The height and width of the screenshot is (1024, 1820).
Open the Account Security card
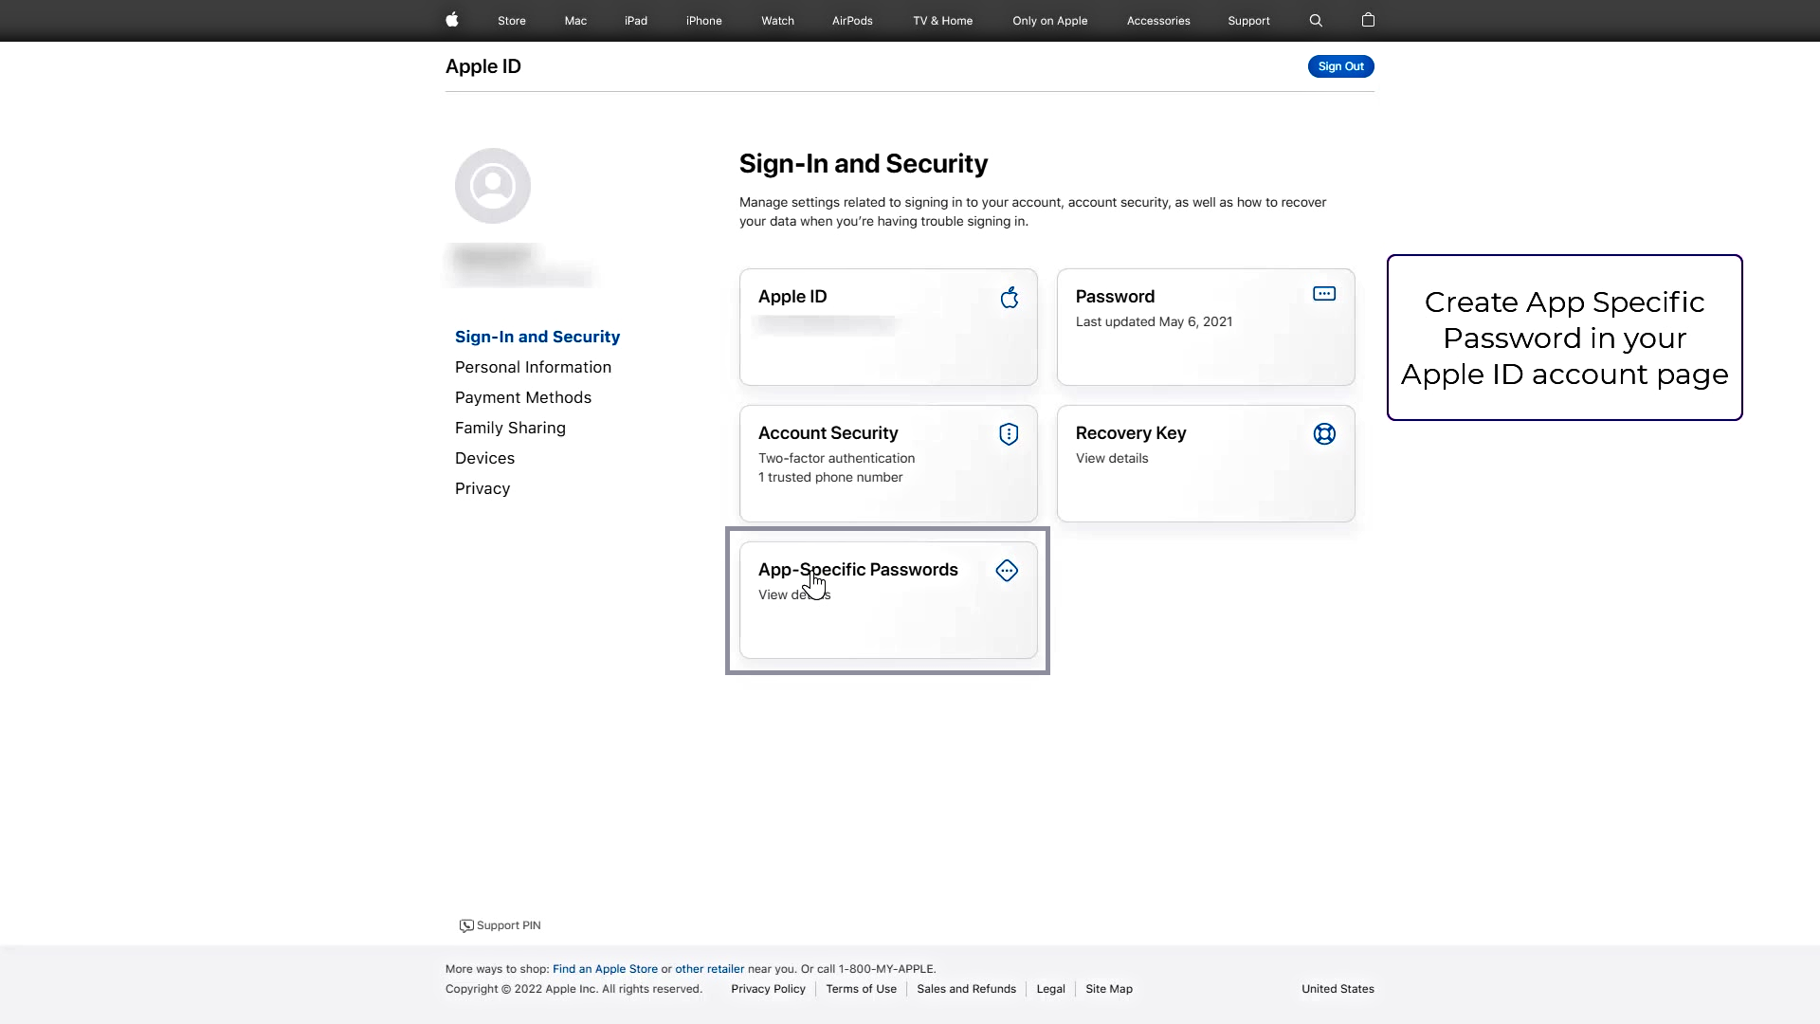(888, 464)
